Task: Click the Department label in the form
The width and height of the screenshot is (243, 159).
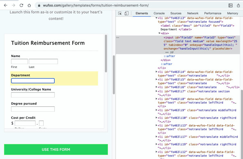Action: 21,75
